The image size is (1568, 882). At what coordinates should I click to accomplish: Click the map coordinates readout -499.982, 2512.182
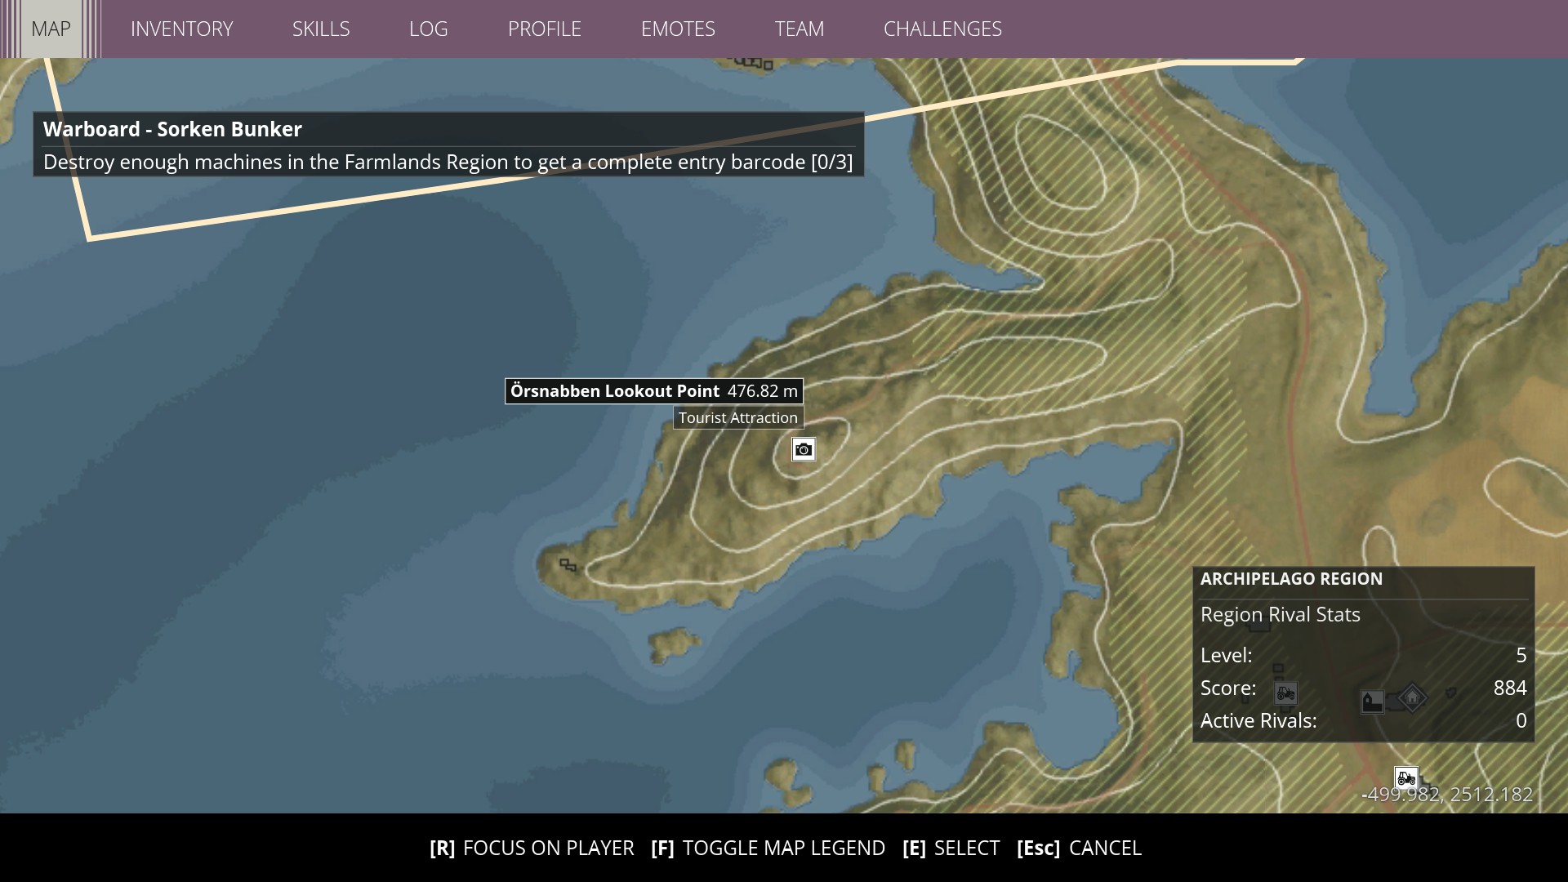click(1447, 794)
